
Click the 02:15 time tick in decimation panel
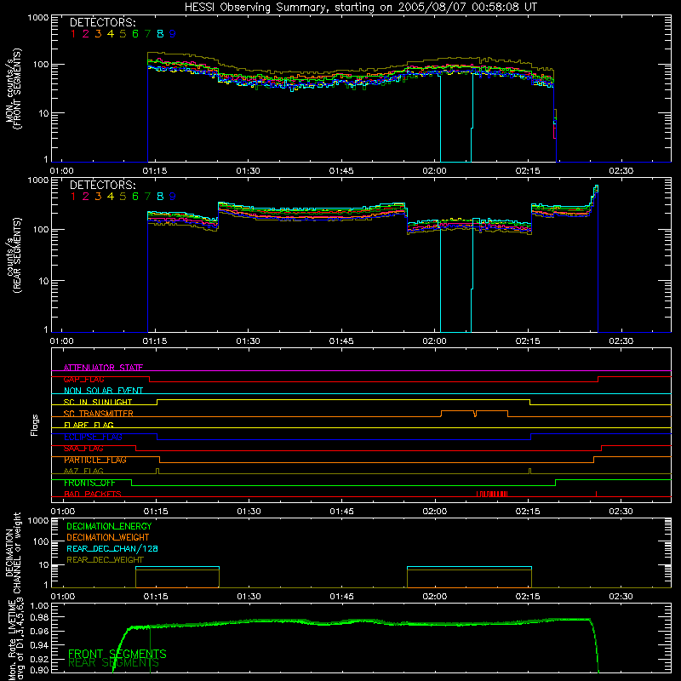click(528, 597)
